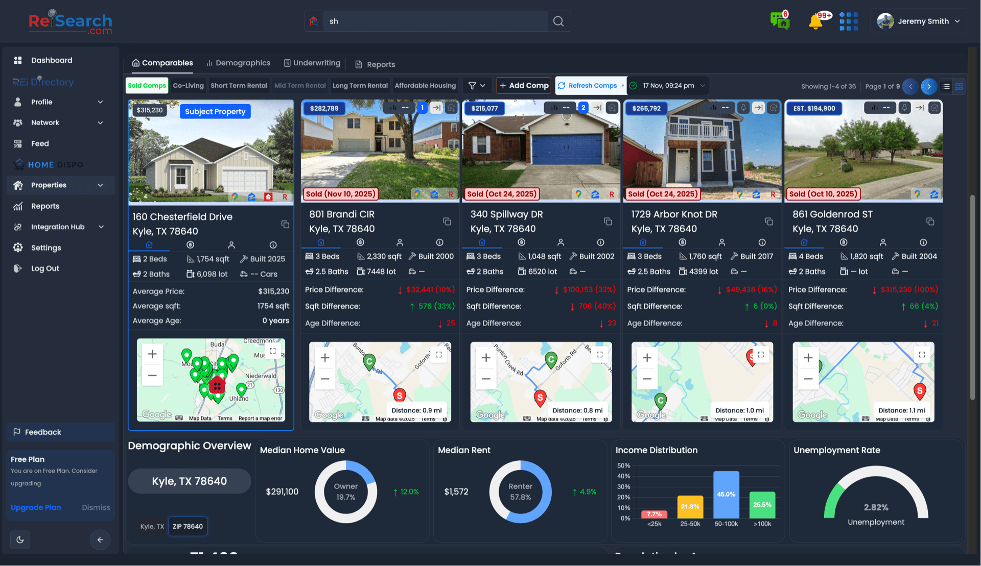This screenshot has width=981, height=566.
Task: Switch comps to grid view
Action: [959, 86]
